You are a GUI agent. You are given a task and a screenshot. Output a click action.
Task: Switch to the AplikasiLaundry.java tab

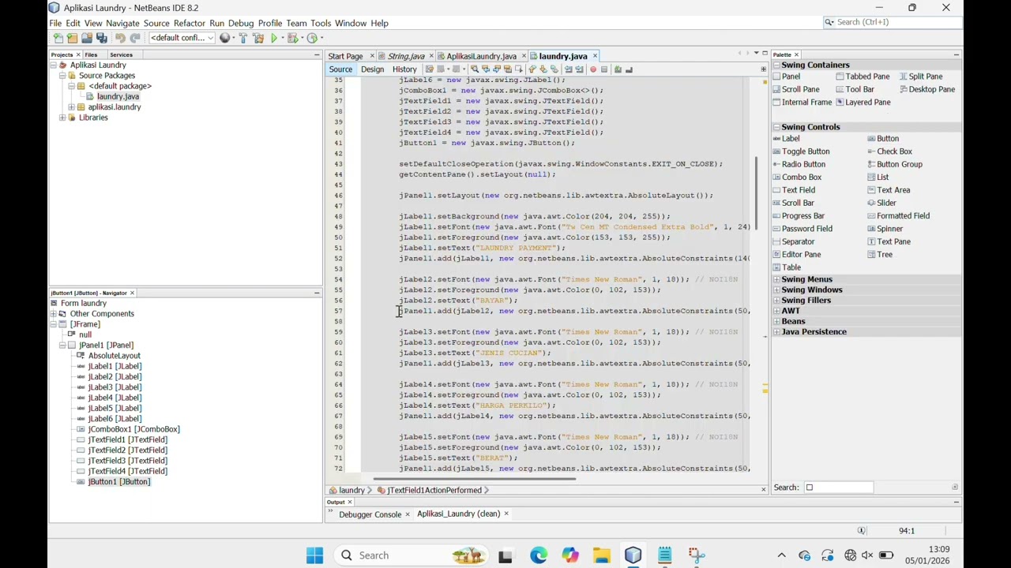[x=481, y=56]
